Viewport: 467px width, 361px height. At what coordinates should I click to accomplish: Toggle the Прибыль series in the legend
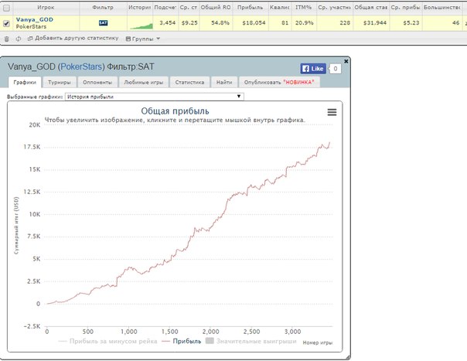click(185, 340)
